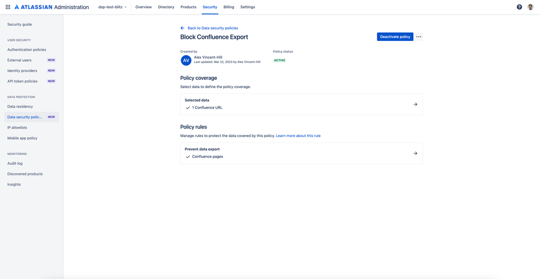The height and width of the screenshot is (279, 540).
Task: Open Authentication policies in sidebar
Action: click(x=26, y=50)
